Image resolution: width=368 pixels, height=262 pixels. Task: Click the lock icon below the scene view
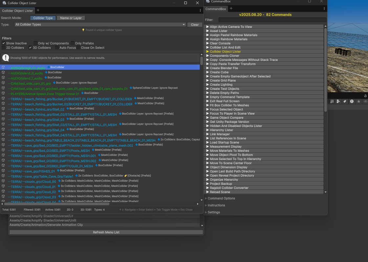click(x=365, y=96)
